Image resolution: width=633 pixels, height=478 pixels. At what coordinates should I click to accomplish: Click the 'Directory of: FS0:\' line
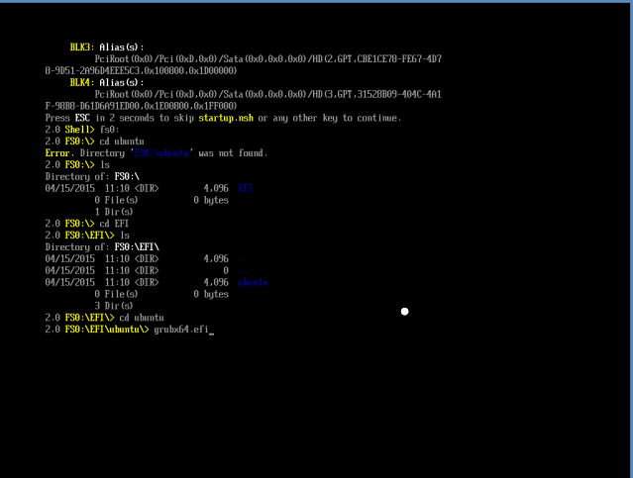[92, 177]
